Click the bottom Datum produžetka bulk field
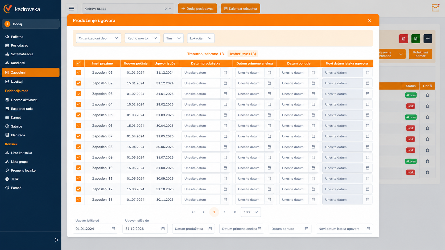445x250 pixels. 193,229
